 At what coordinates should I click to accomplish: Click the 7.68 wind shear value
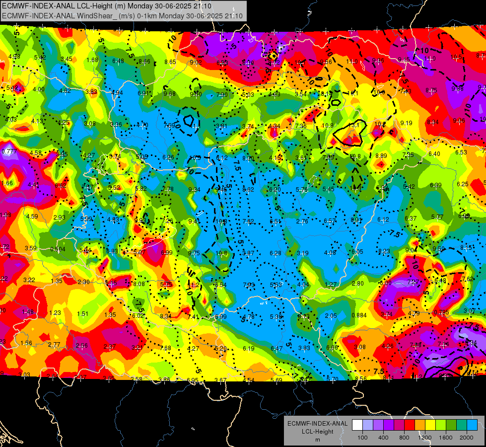[165, 348]
